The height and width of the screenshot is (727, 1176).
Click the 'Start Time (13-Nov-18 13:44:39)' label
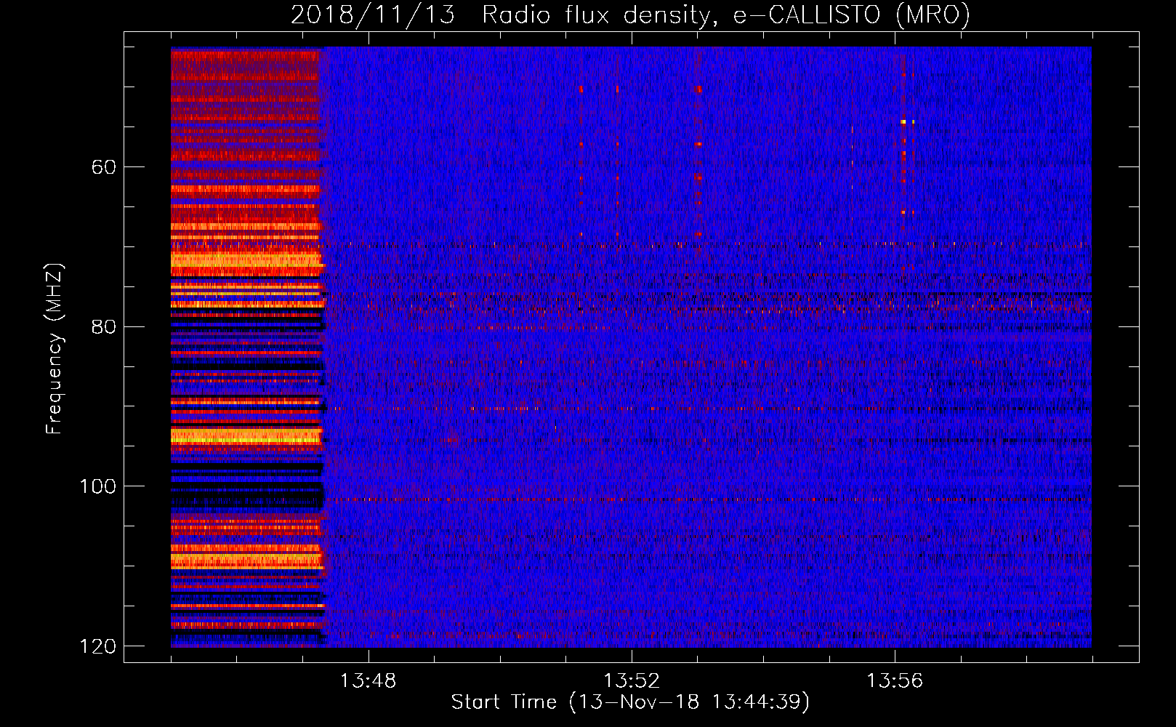(x=630, y=702)
